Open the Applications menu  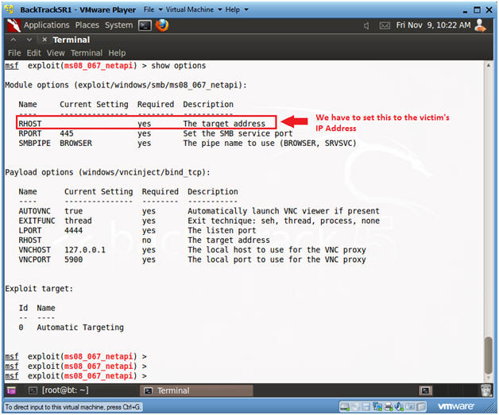[46, 25]
